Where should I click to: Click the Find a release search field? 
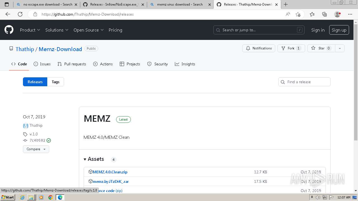click(304, 82)
